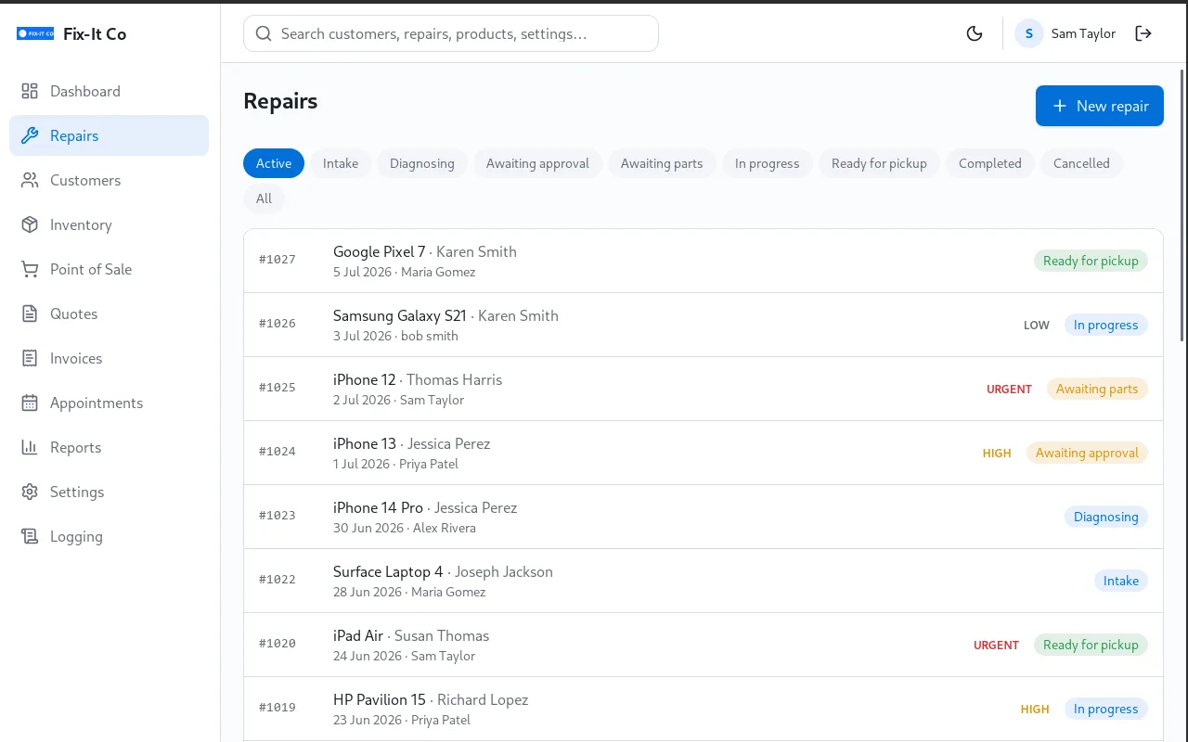Select the Point of Sale cart icon

(30, 269)
